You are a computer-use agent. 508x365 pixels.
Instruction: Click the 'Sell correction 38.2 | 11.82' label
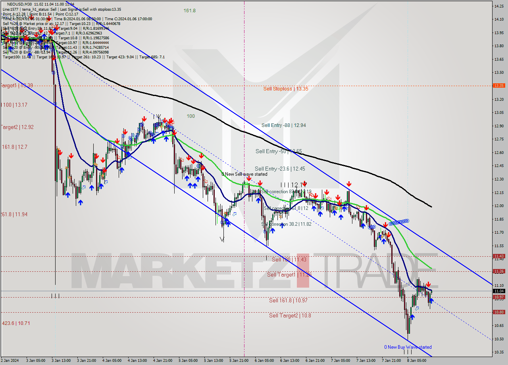(286, 224)
